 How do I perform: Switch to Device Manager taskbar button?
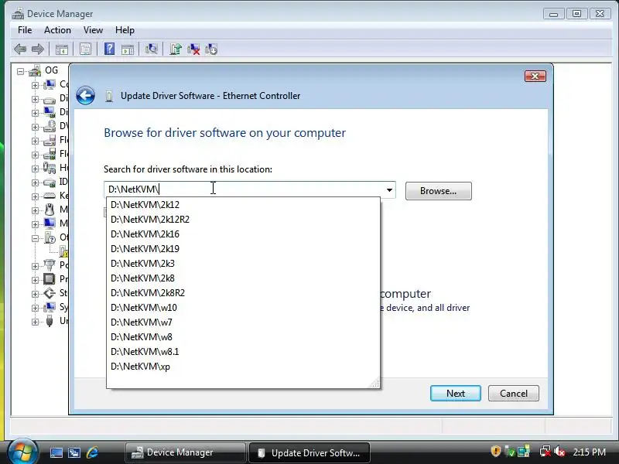(186, 452)
